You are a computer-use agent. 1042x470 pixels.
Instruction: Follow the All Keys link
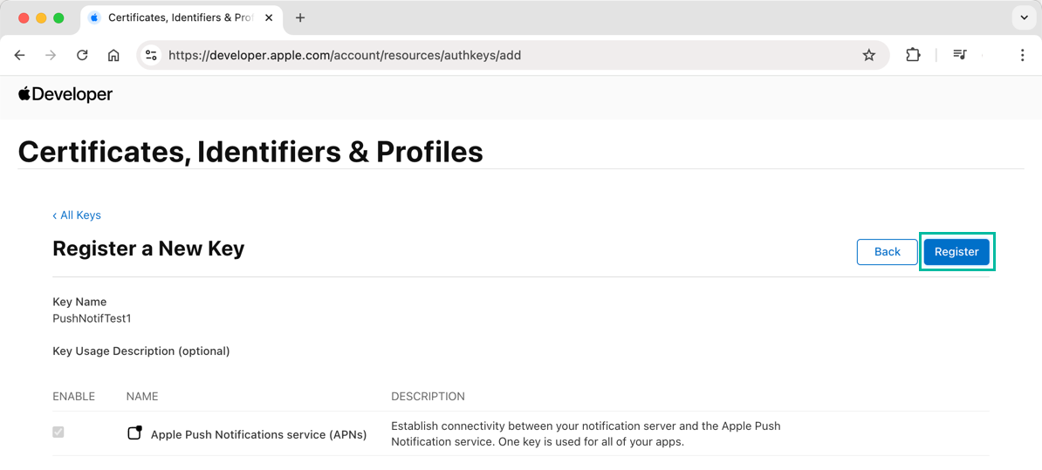[x=77, y=215]
